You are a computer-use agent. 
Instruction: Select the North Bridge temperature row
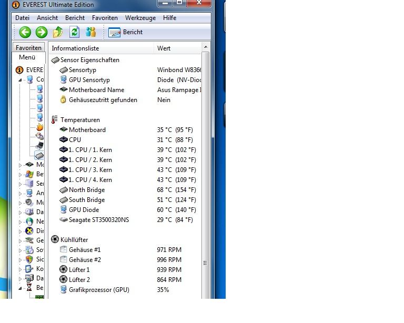click(x=125, y=190)
